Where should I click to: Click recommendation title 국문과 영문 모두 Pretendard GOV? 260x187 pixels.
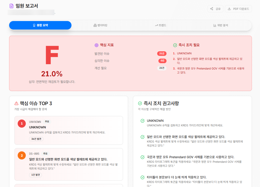(191, 157)
